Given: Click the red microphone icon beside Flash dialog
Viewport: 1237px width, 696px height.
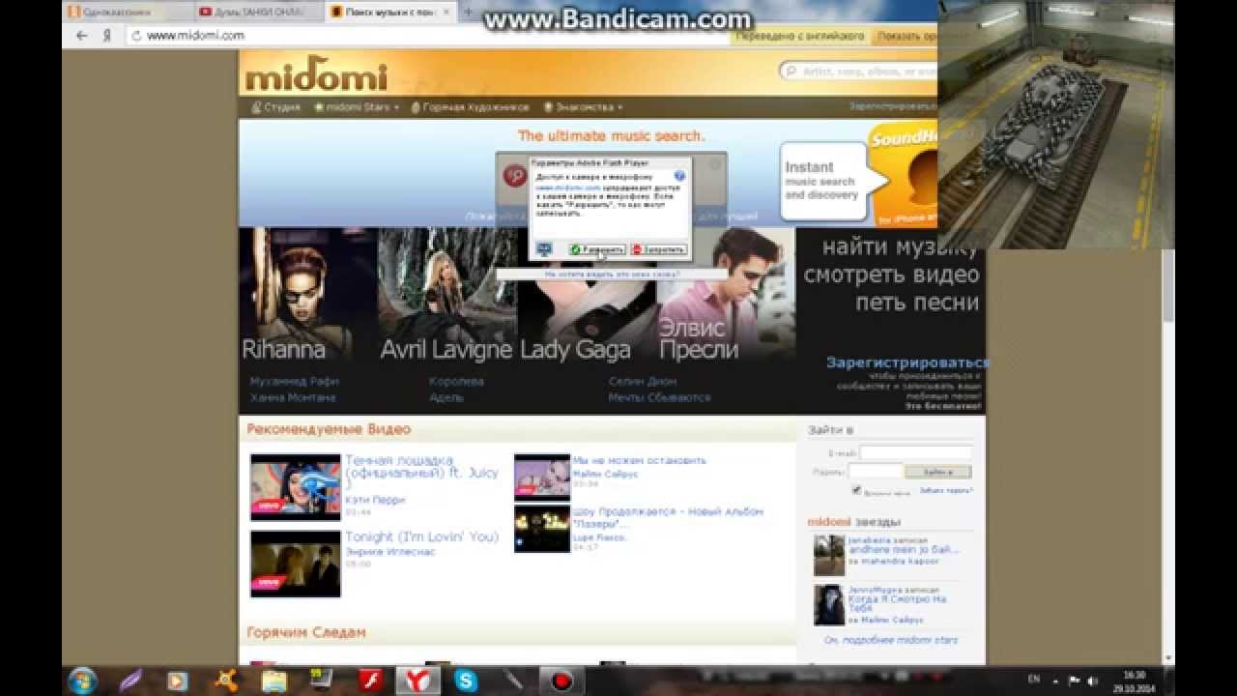Looking at the screenshot, I should point(514,176).
